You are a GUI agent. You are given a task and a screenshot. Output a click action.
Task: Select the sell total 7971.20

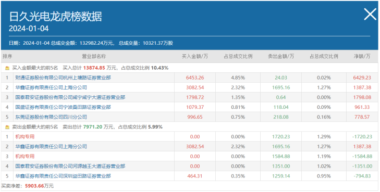point(93,127)
